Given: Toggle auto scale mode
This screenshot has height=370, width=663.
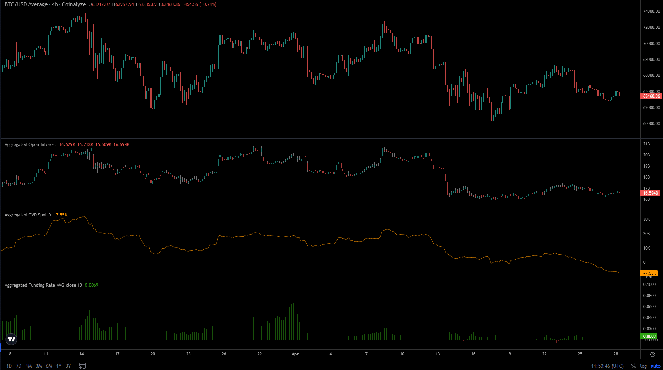Looking at the screenshot, I should pyautogui.click(x=655, y=366).
